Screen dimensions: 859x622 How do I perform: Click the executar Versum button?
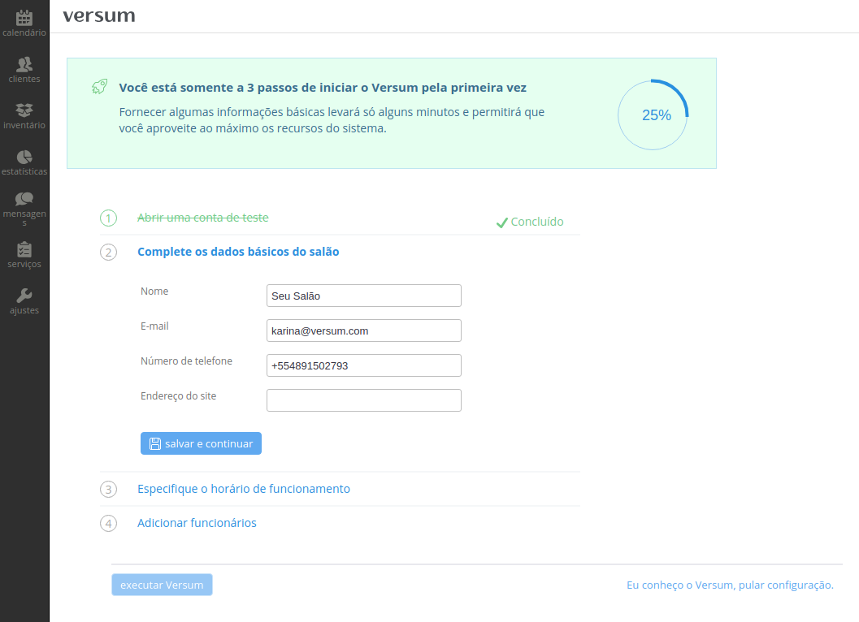tap(163, 585)
